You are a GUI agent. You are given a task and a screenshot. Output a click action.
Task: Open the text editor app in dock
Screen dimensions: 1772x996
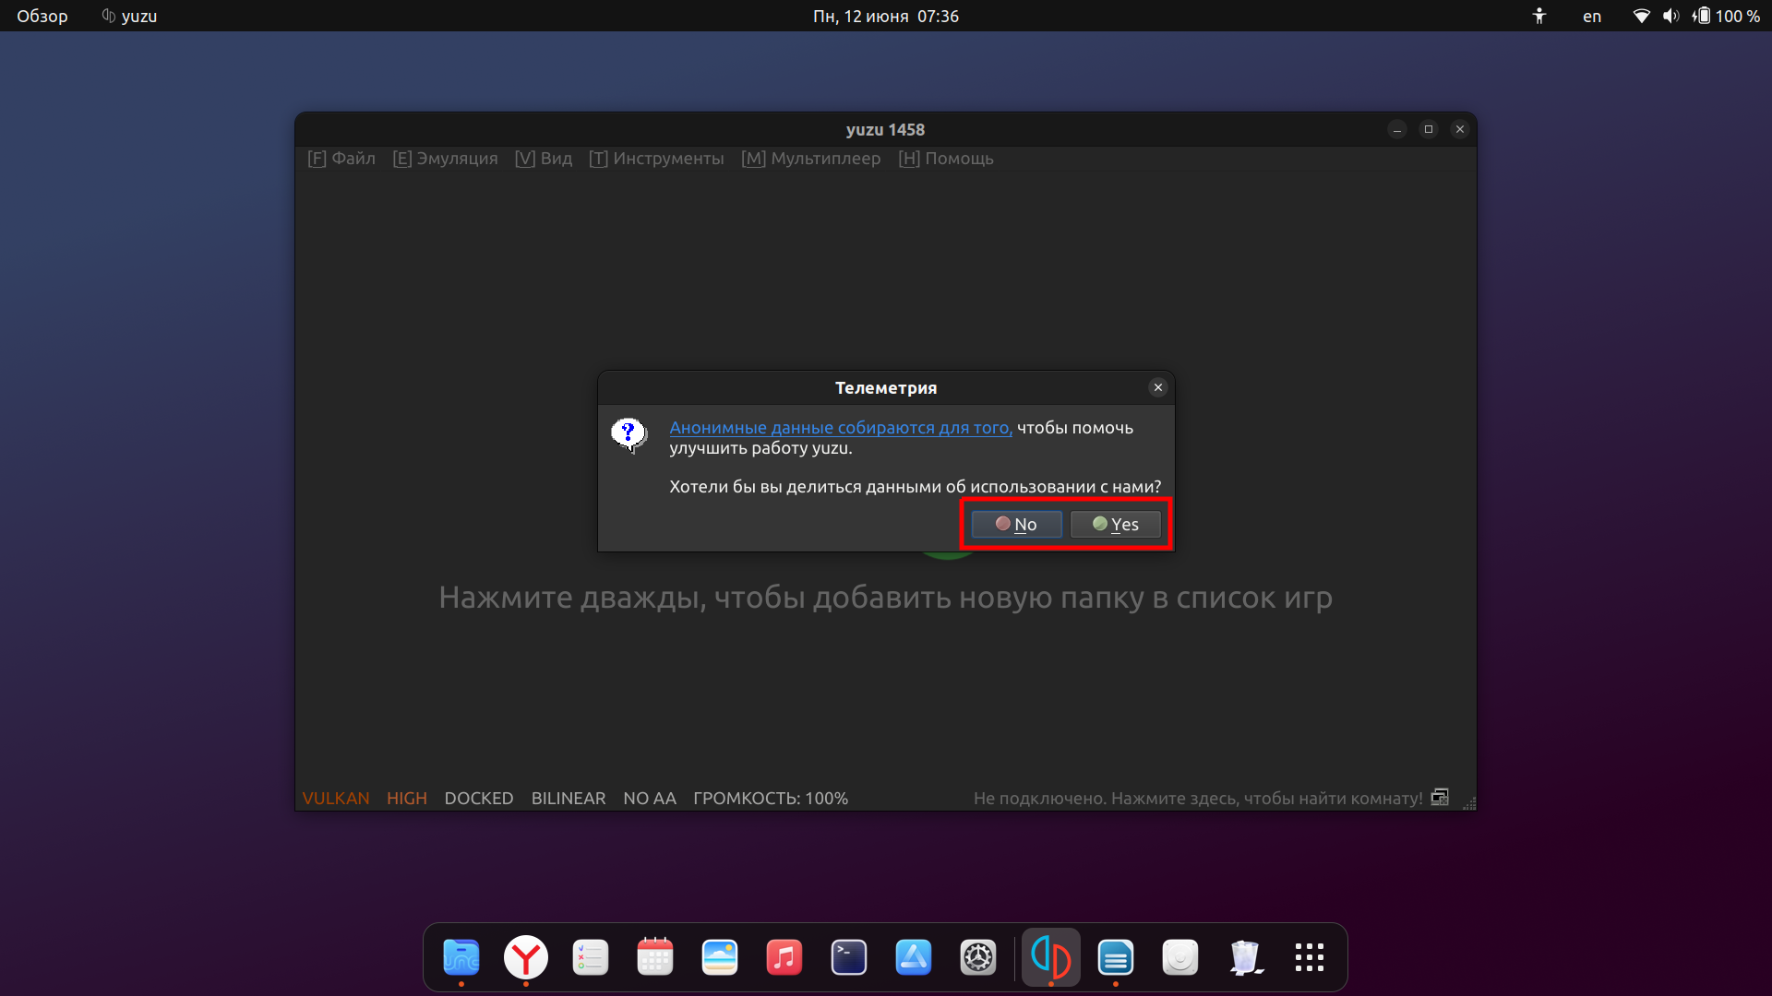click(1116, 957)
